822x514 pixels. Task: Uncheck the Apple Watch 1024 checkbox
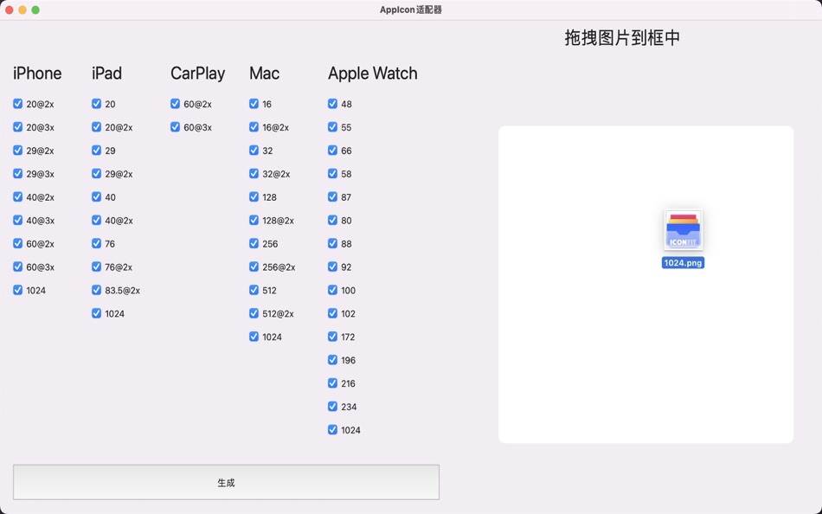[332, 429]
